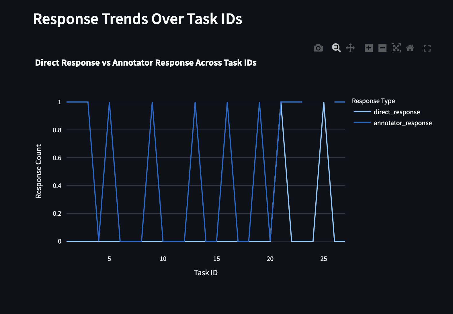Click the x-axis tick label 10

point(163,259)
